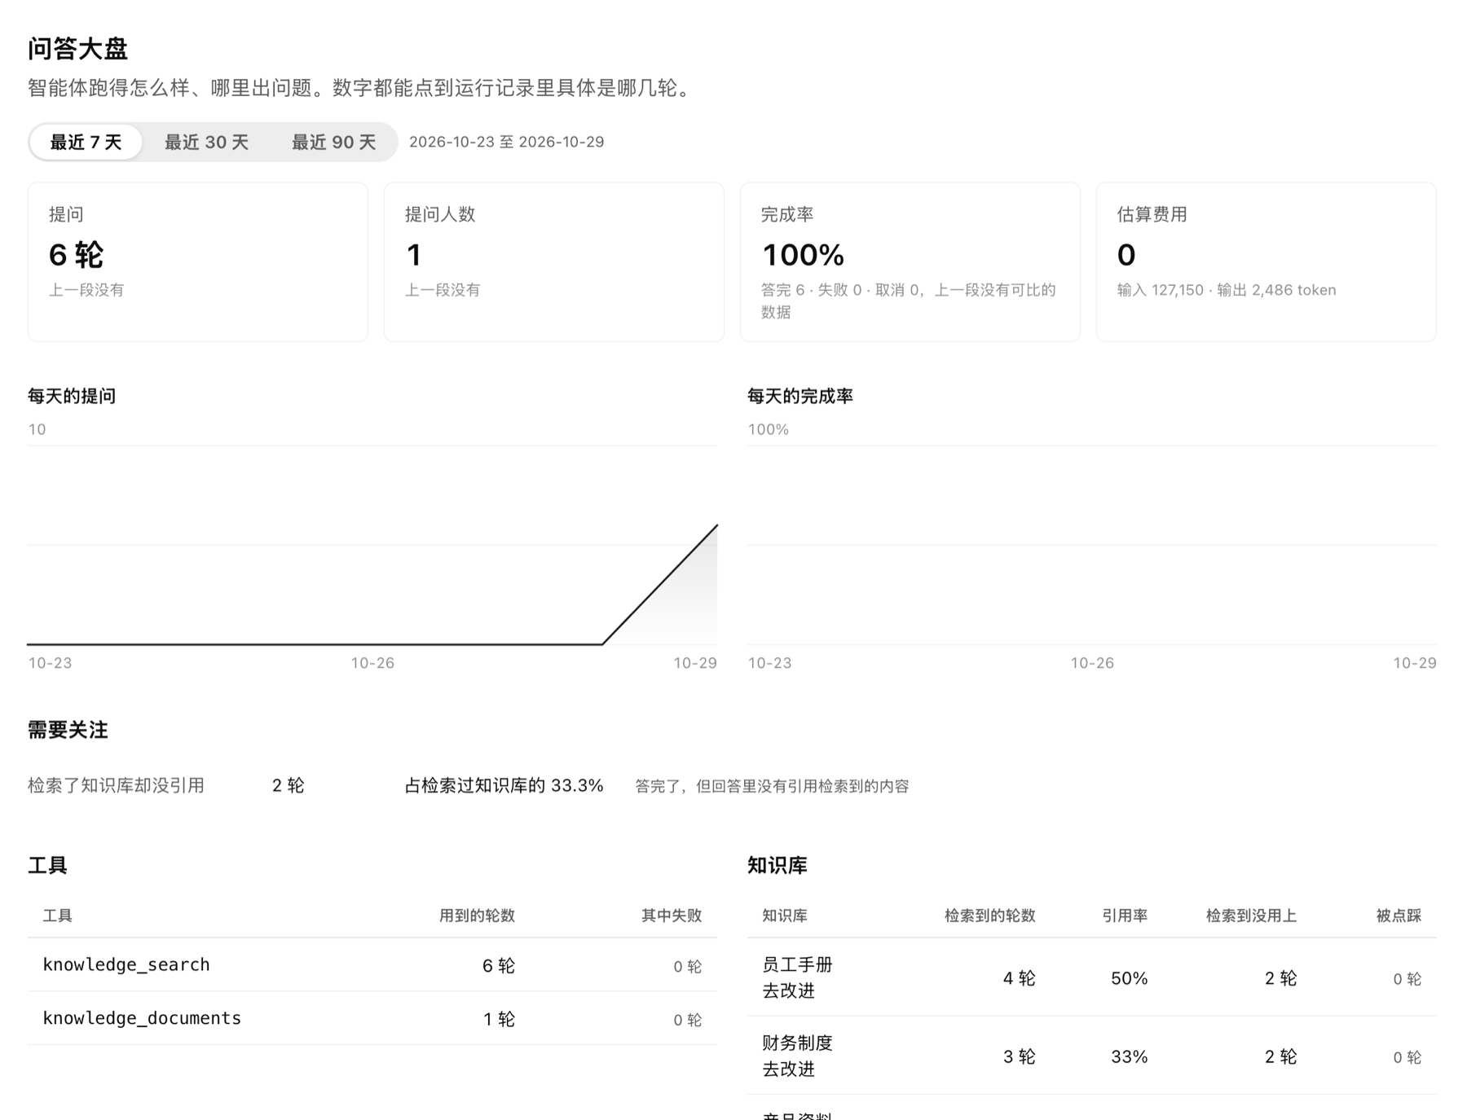Click 50% citation rate for 员工手册
Screen dimensions: 1467x1120
tap(1129, 977)
